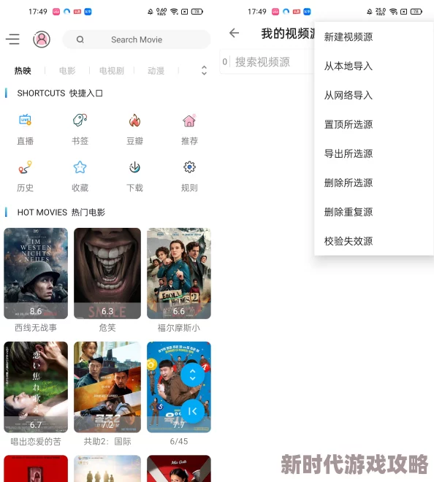
Task: Click the 西线无战事 title text
Action: 36,328
